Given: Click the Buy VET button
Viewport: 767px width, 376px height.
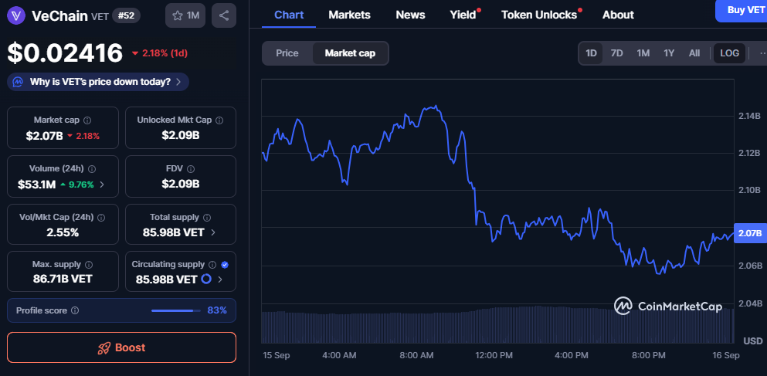Looking at the screenshot, I should tap(741, 10).
